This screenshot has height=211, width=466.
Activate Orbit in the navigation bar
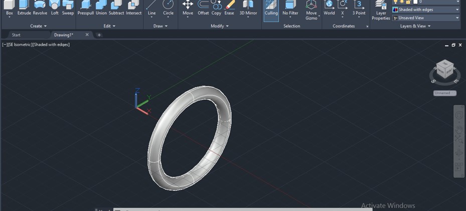(x=459, y=153)
